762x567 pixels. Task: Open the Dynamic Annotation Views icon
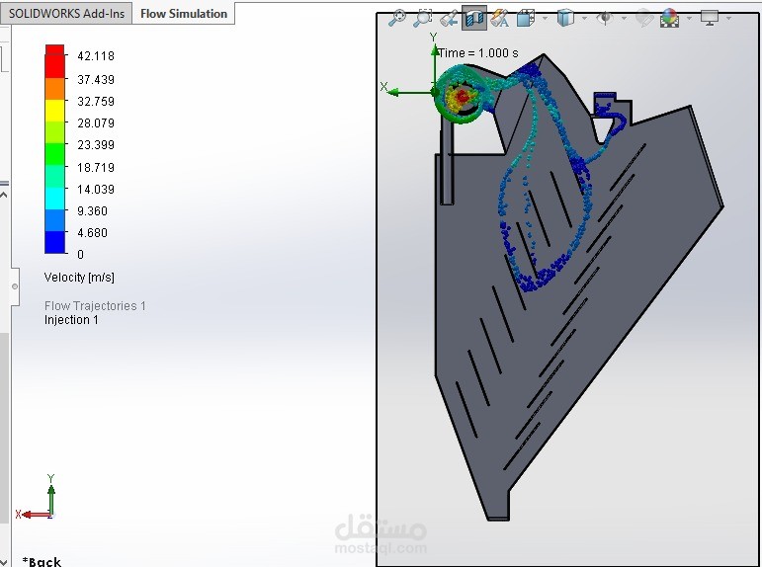(499, 19)
